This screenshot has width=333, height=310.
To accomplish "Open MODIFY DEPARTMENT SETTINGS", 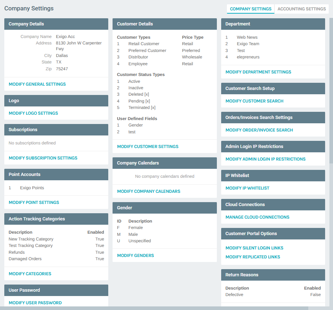I will [258, 72].
